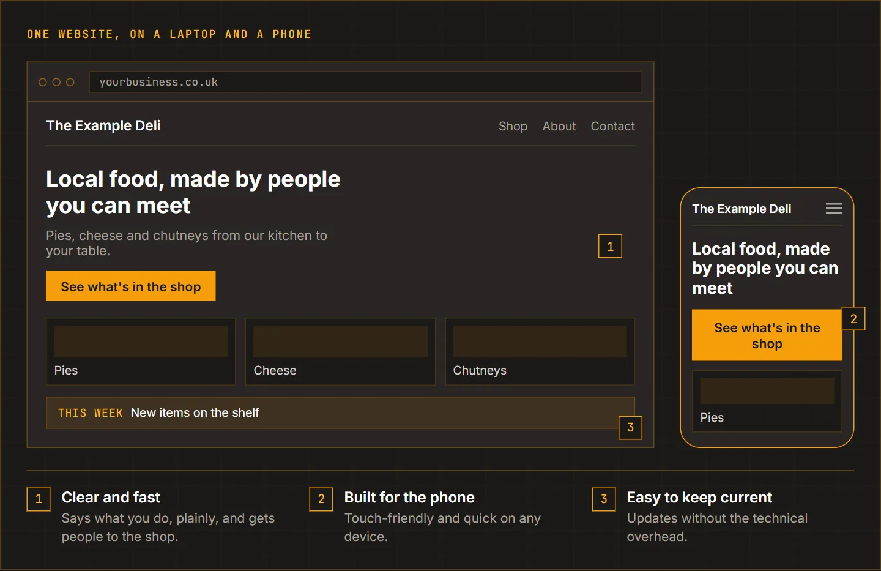The width and height of the screenshot is (881, 571).
Task: Click the 'THIS WEEK New items on the shelf' banner
Action: coord(340,413)
